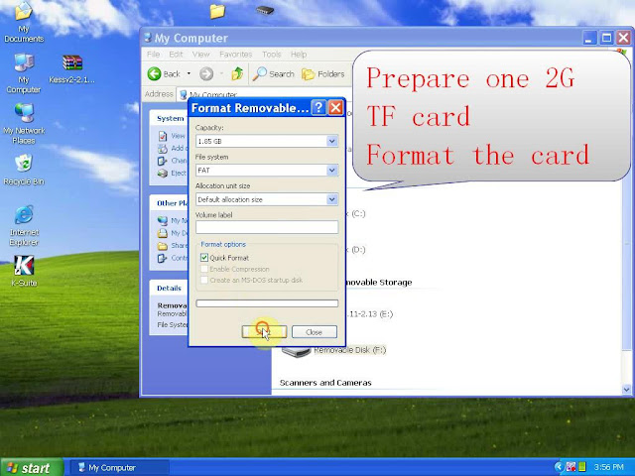Select the network device icon on desktop
The width and height of the screenshot is (635, 476).
pos(265,10)
